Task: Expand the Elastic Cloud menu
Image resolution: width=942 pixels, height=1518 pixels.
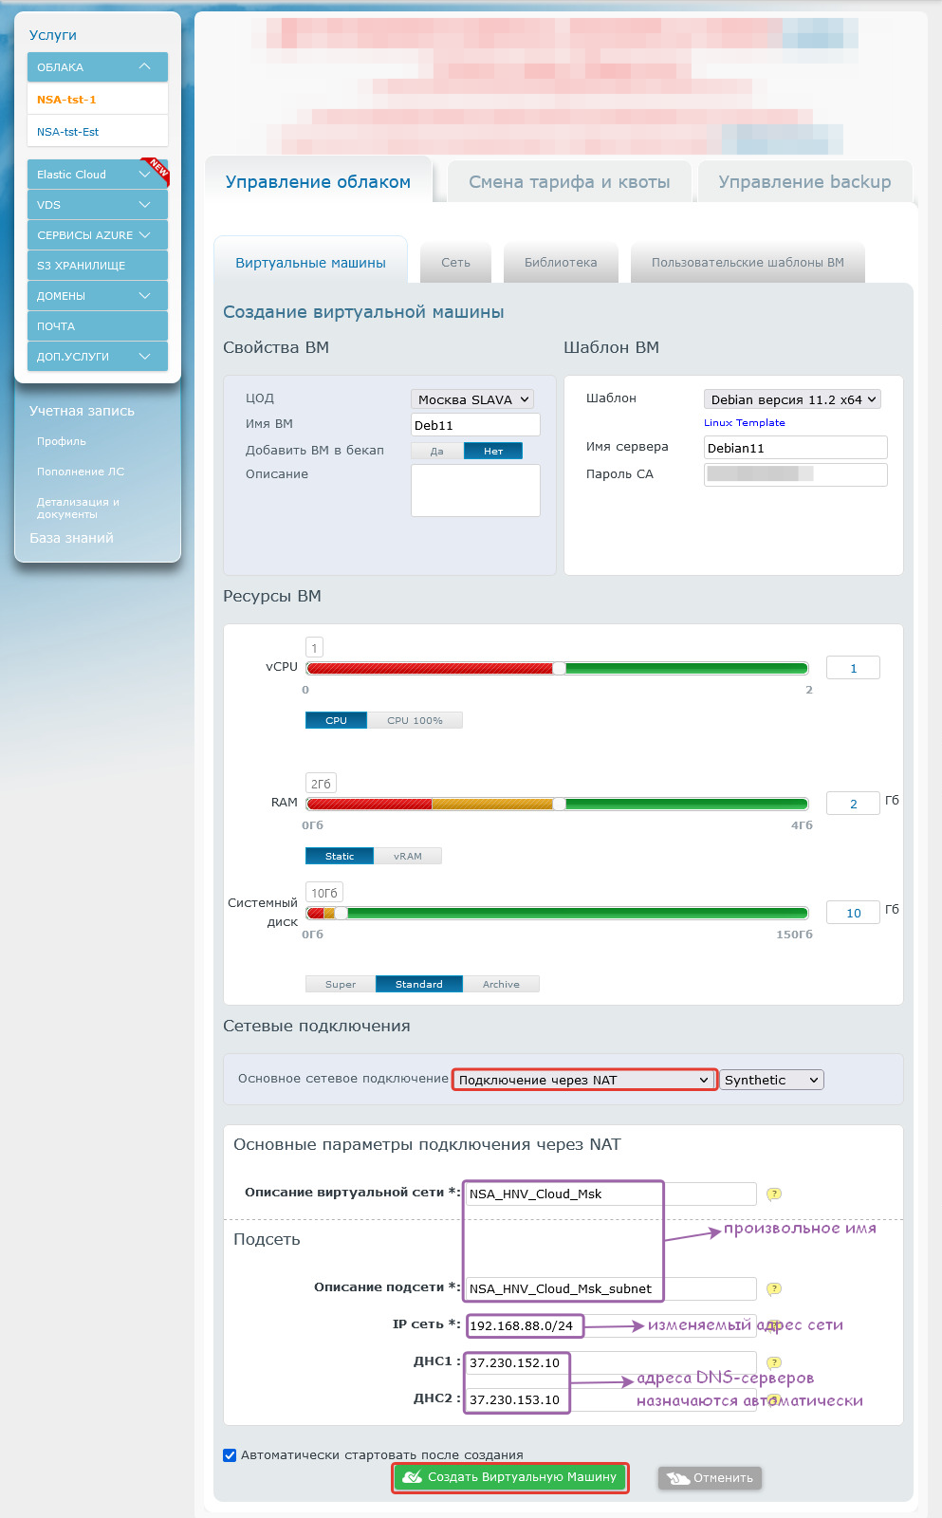Action: click(144, 175)
